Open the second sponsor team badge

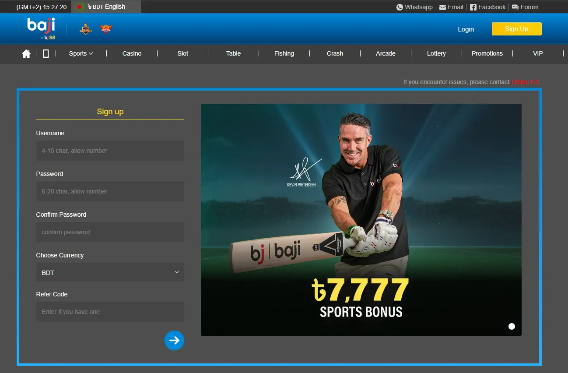point(106,29)
